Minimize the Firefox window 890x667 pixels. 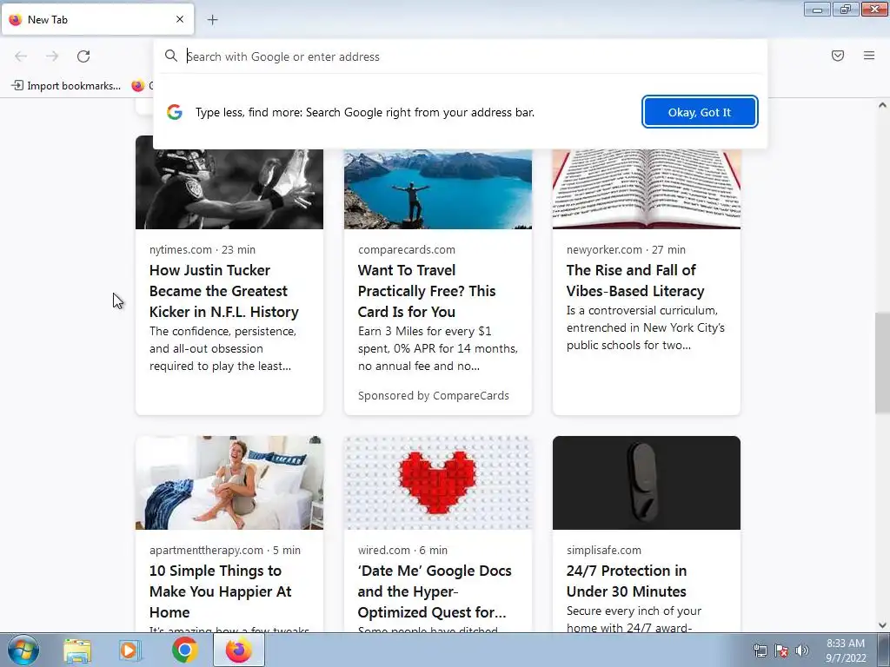817,9
